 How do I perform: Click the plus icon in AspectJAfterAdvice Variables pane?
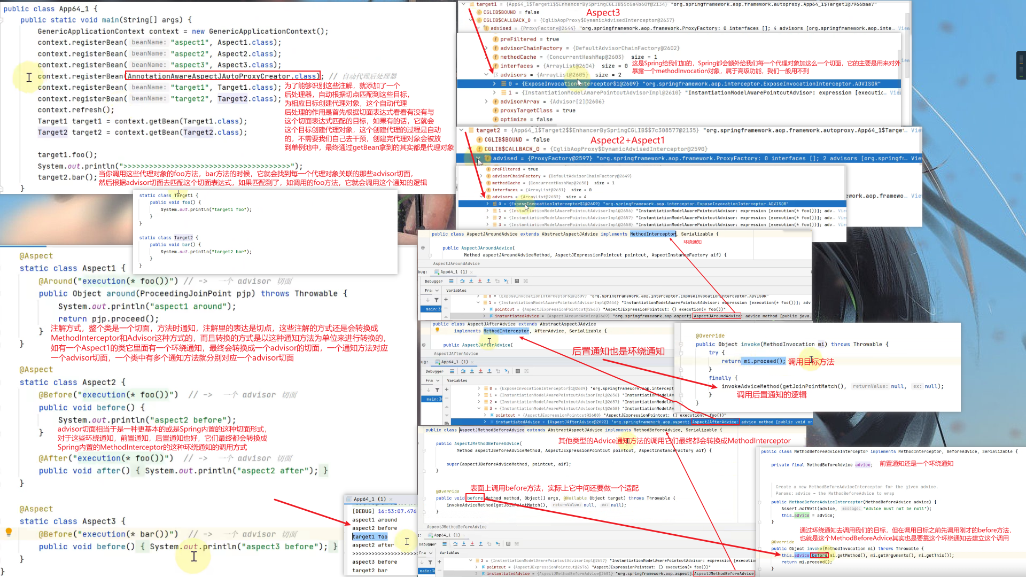click(447, 389)
